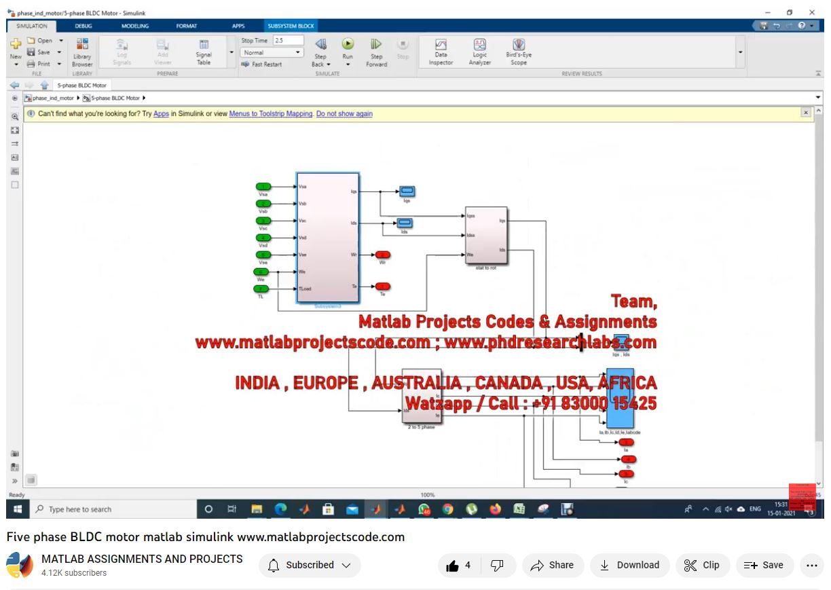Click the YouTube Download button

(x=629, y=565)
